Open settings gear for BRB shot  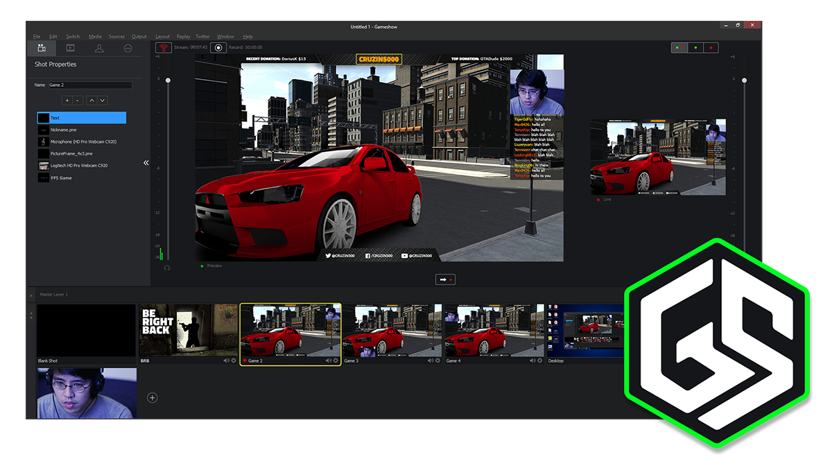click(x=234, y=361)
